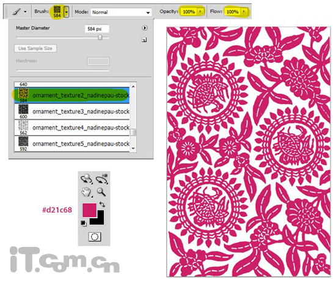336x283 pixels.
Task: Click the brush thumbnail labeled 592
Action: tap(23, 142)
